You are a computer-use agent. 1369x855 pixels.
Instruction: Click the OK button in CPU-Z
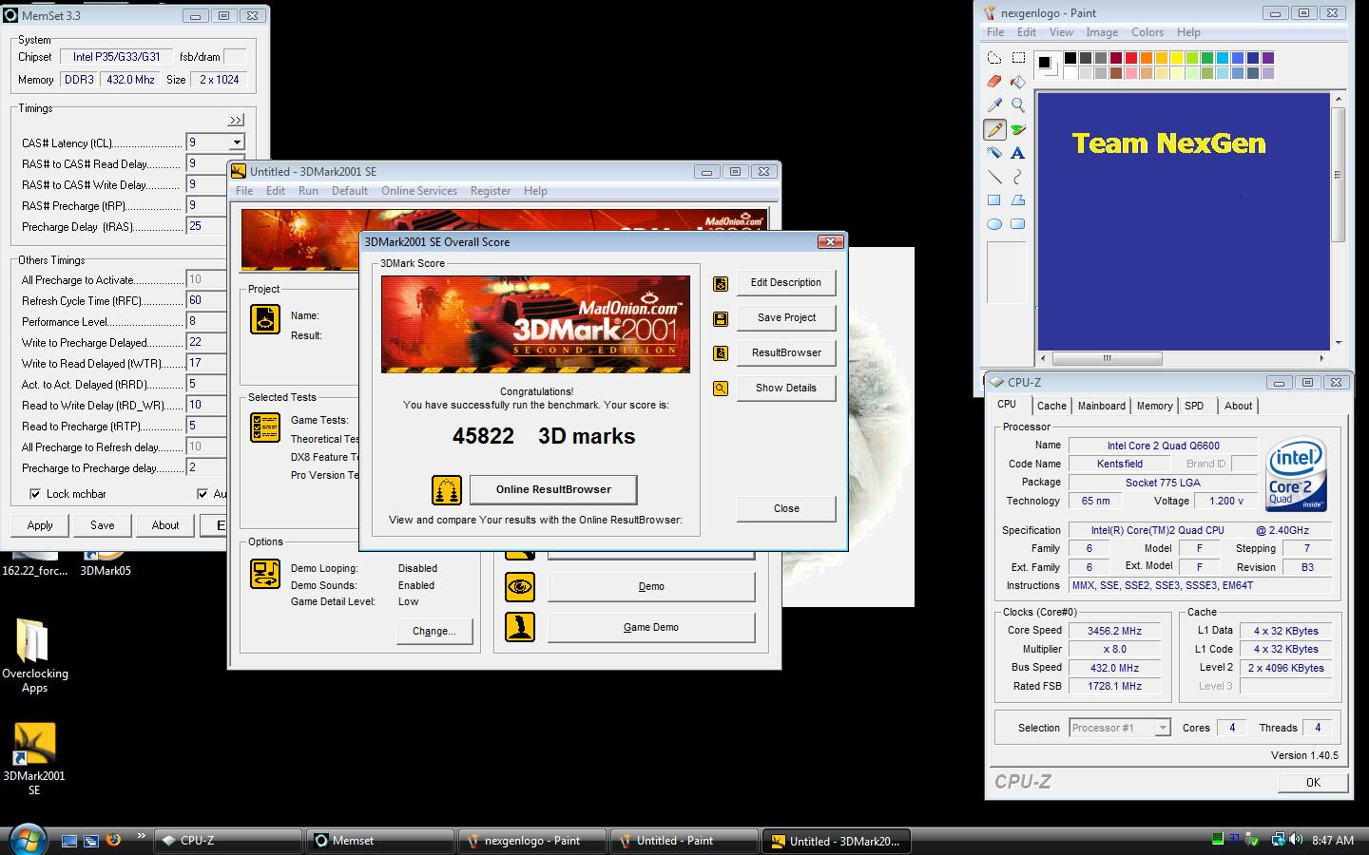(1313, 783)
